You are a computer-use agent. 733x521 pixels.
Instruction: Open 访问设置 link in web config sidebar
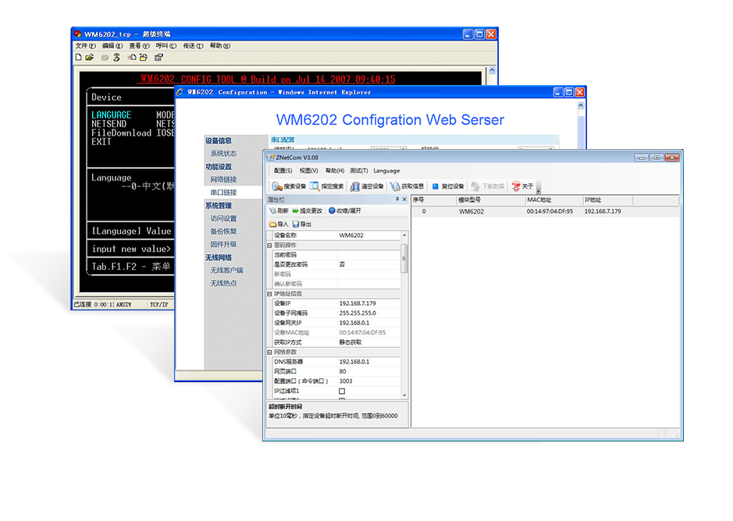tap(223, 218)
